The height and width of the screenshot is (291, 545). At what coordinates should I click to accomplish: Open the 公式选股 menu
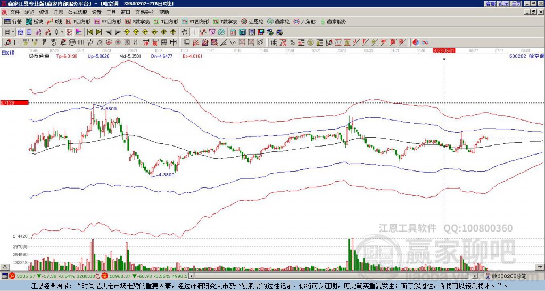(x=78, y=12)
